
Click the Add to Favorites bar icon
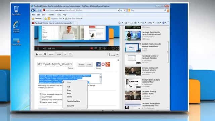[45, 18]
